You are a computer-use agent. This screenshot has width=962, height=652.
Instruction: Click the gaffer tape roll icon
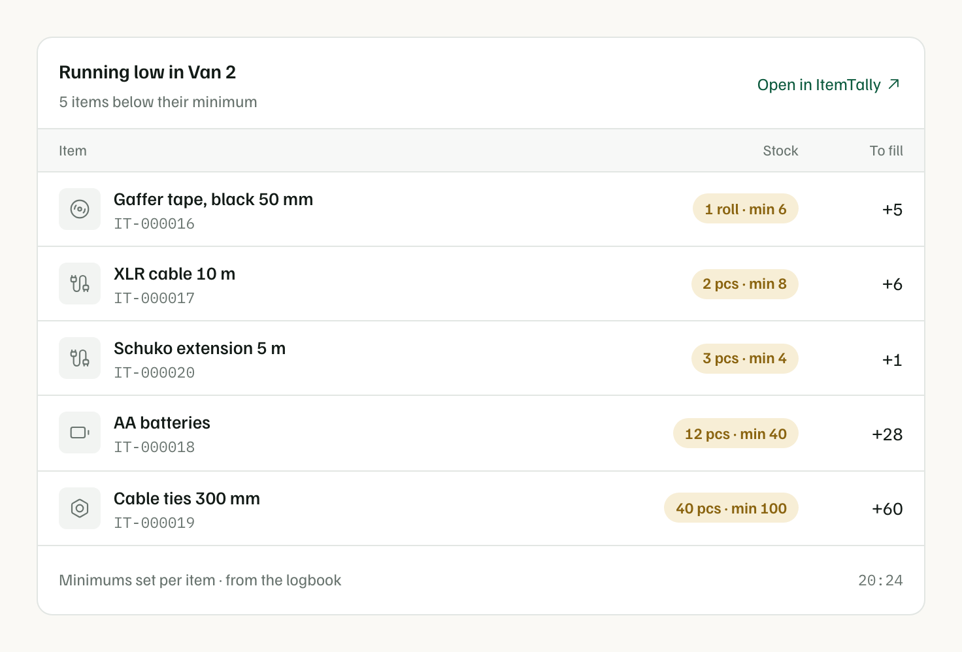click(80, 209)
